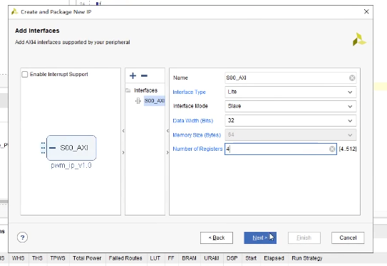This screenshot has width=387, height=266.
Task: Expand interfaces list with lower splitter arrow
Action: [x=167, y=152]
